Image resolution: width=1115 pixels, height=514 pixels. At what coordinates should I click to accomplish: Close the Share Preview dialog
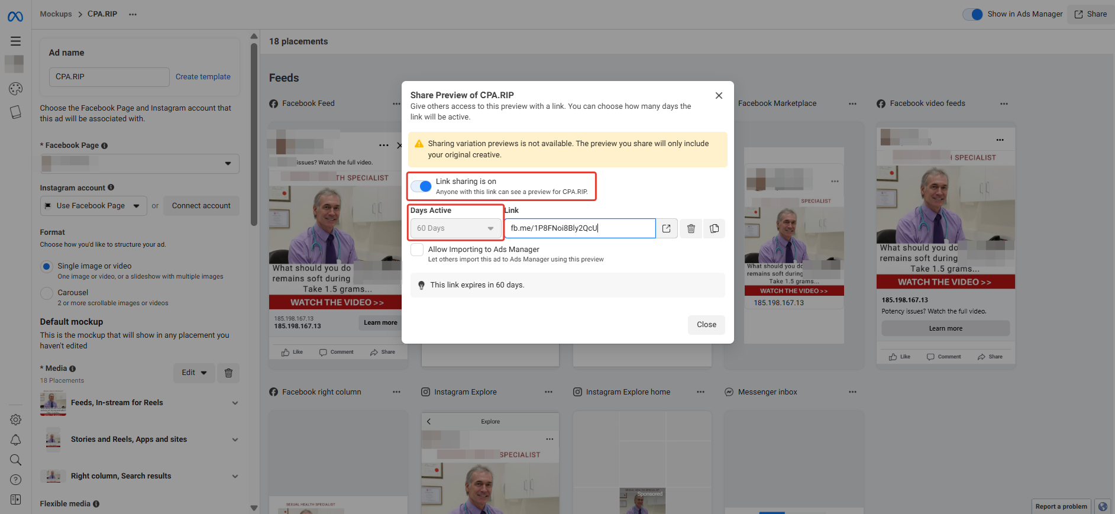point(719,95)
